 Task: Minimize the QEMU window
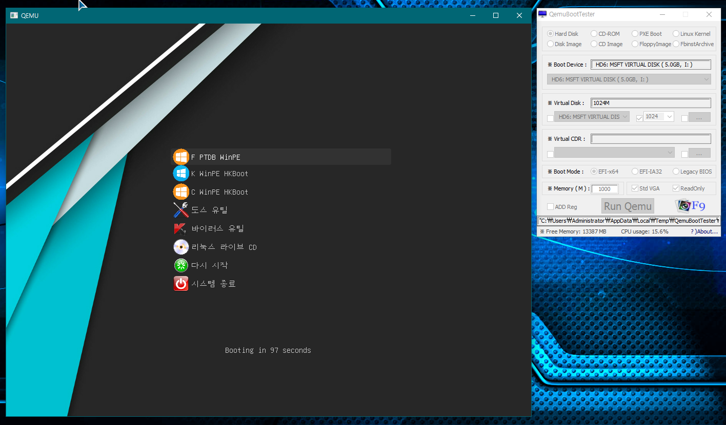[473, 15]
